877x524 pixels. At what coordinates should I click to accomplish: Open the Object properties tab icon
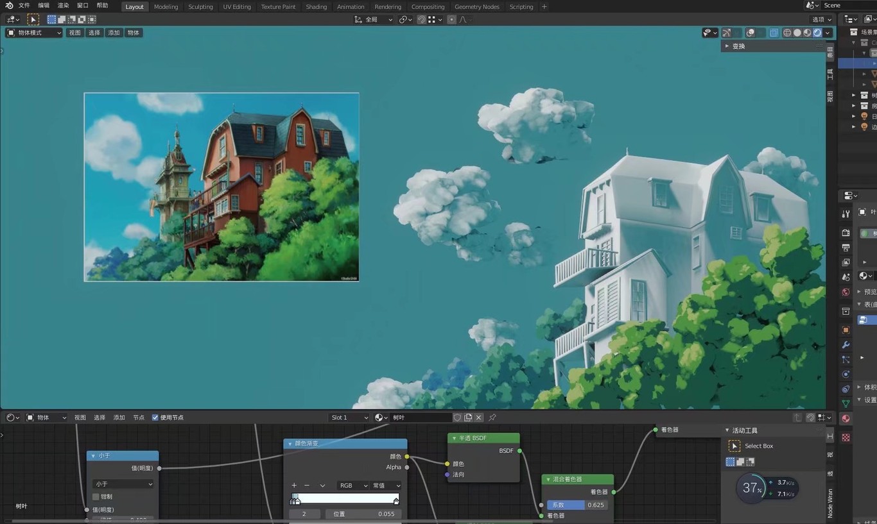click(x=846, y=330)
